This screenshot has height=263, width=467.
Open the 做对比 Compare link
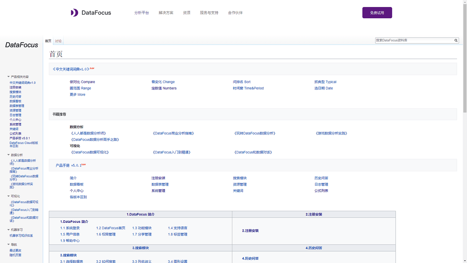click(82, 82)
